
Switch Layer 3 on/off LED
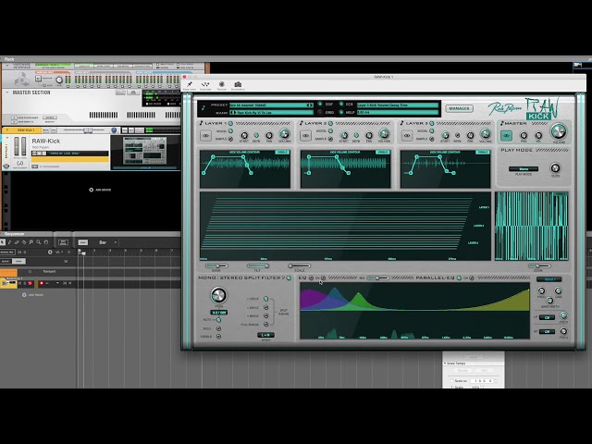pyautogui.click(x=432, y=123)
